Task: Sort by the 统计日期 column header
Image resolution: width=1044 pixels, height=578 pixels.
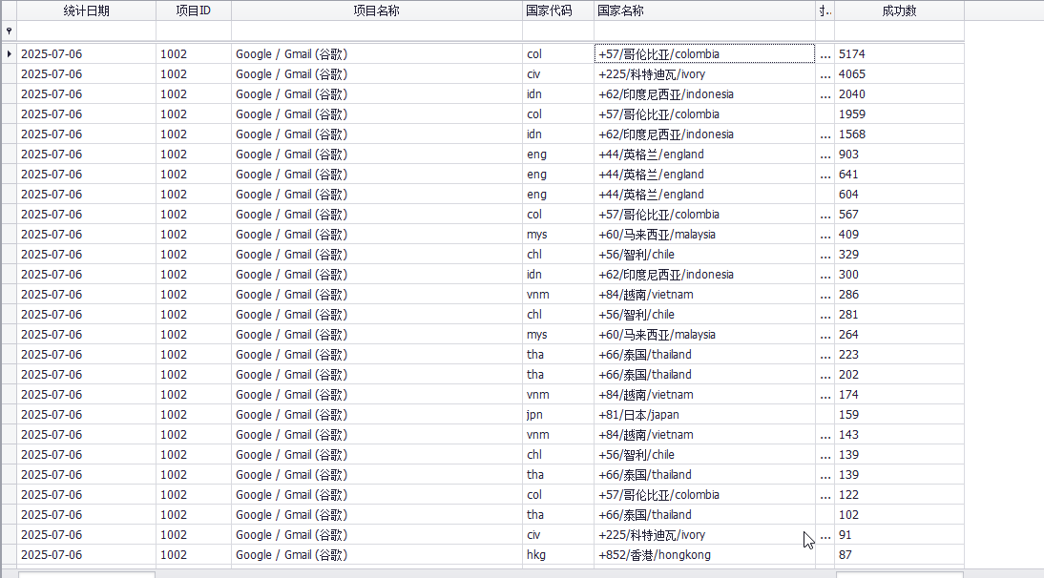Action: [x=87, y=10]
